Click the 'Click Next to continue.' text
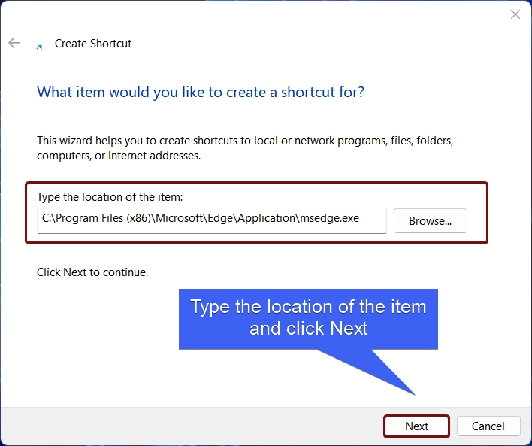The image size is (532, 446). click(x=92, y=272)
